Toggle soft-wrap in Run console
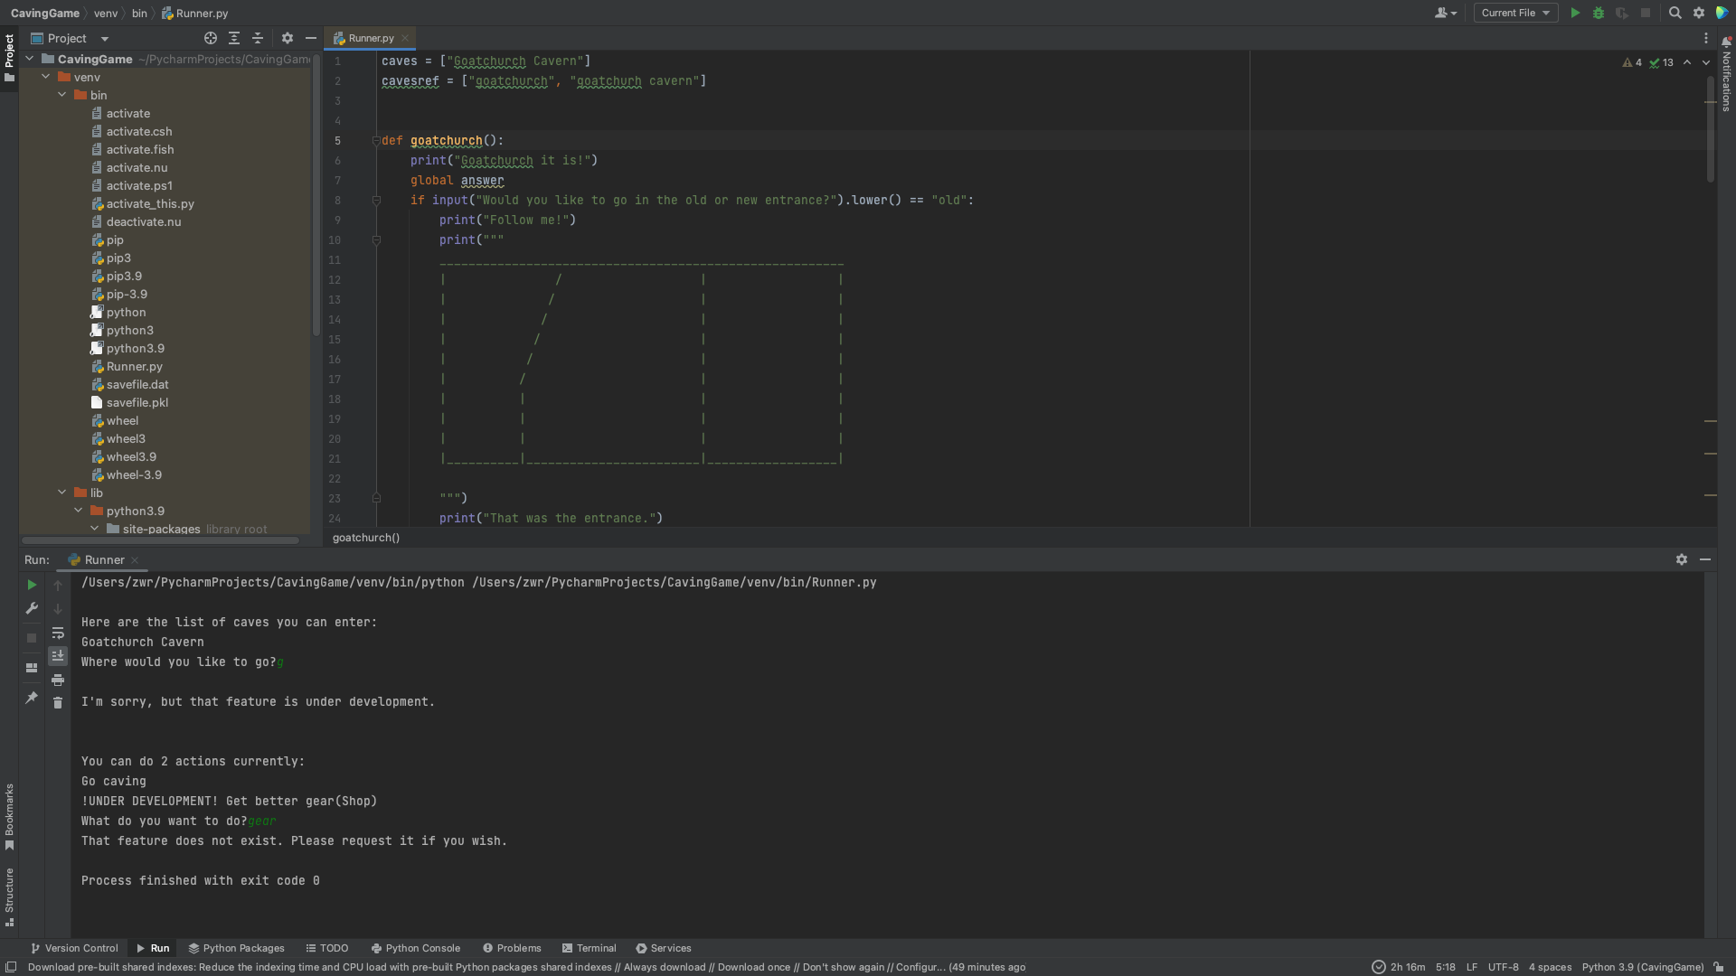The width and height of the screenshot is (1736, 976). point(58,633)
